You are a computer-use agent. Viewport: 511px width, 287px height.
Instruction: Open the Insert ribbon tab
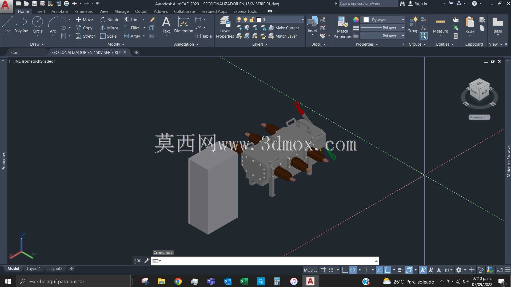[x=40, y=11]
